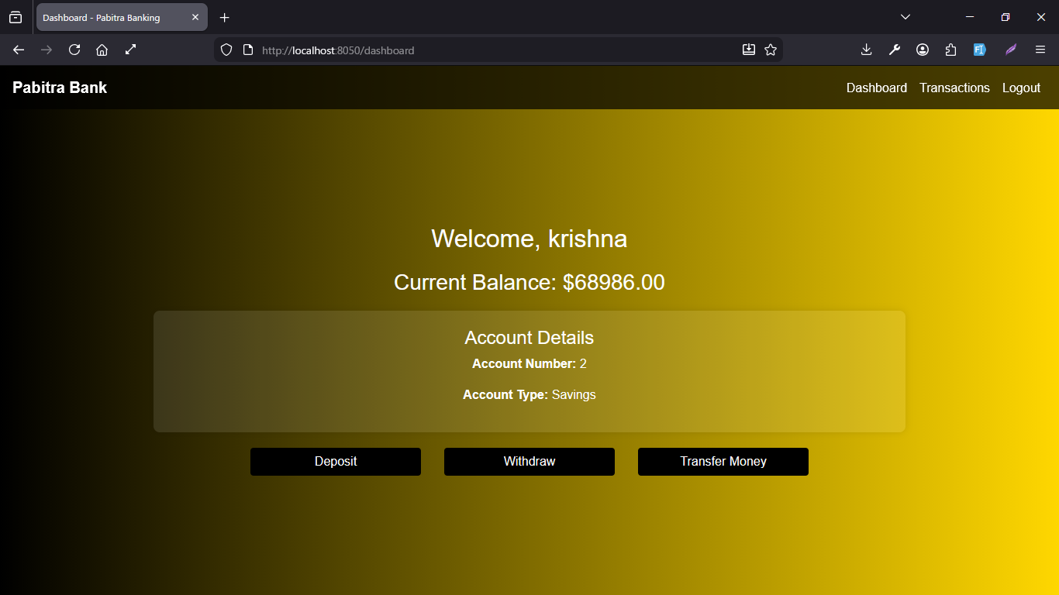Open the hamburger application menu
Image resolution: width=1059 pixels, height=595 pixels.
point(1040,50)
